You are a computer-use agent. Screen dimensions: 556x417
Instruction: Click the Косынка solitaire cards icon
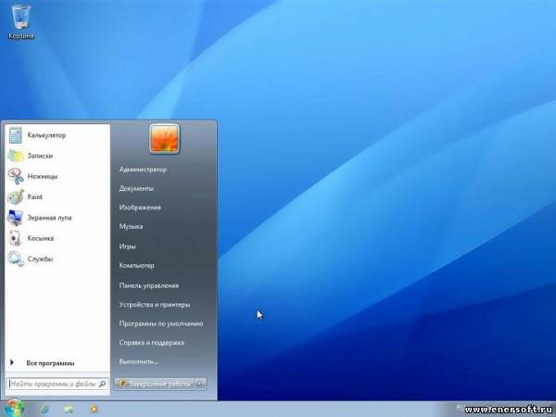(x=15, y=238)
